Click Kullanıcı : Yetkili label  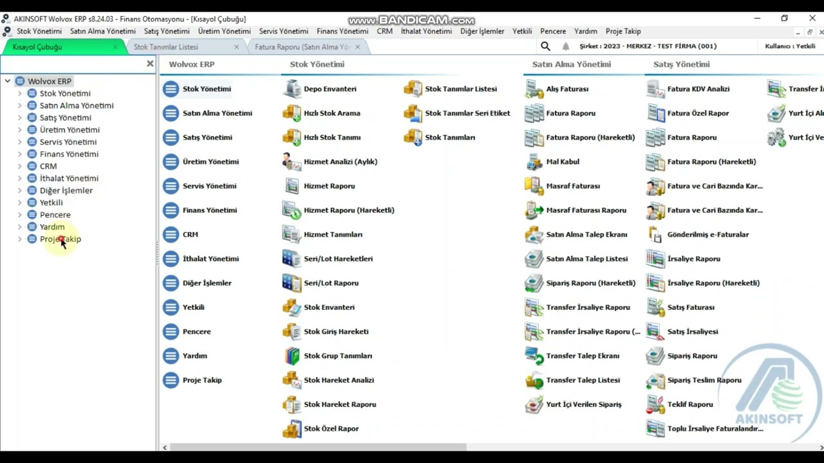[x=790, y=46]
